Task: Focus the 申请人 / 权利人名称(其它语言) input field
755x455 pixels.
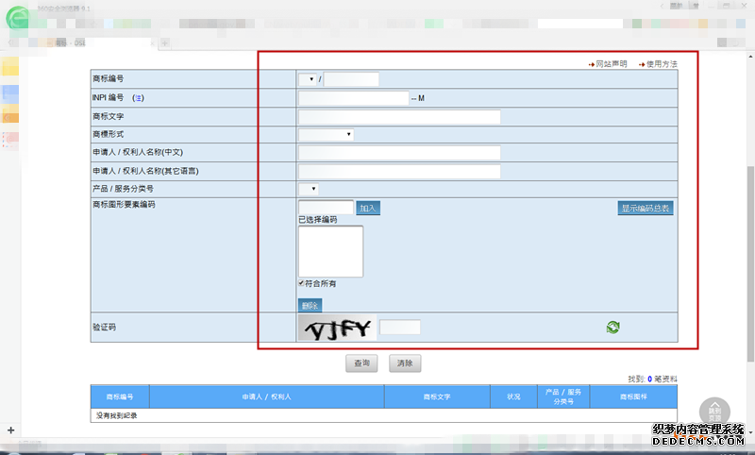Action: point(399,172)
